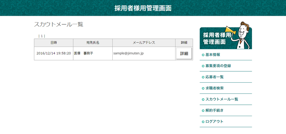Click arrow bullet icon beside 募集要項の登録

coord(203,66)
